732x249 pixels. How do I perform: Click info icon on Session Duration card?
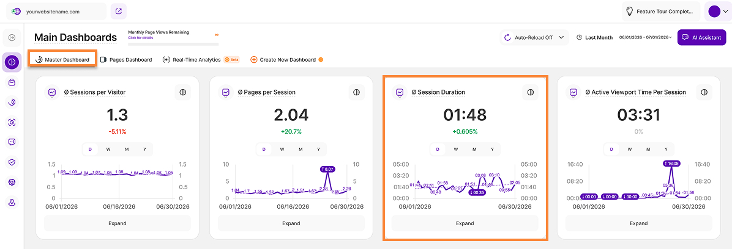(x=530, y=92)
